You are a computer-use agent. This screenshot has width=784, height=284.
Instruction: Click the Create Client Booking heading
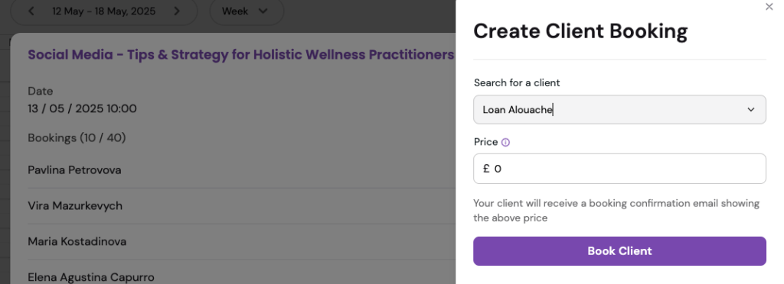click(x=580, y=31)
